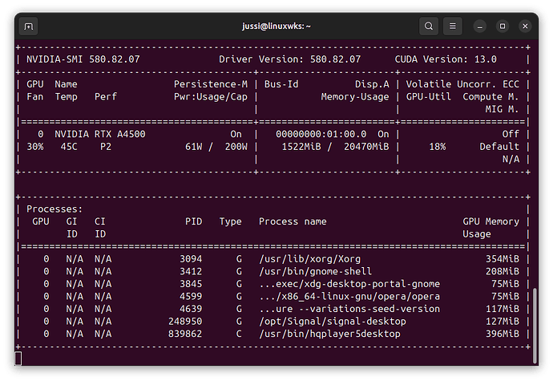Open a new terminal tab
553x381 pixels.
[x=29, y=26]
